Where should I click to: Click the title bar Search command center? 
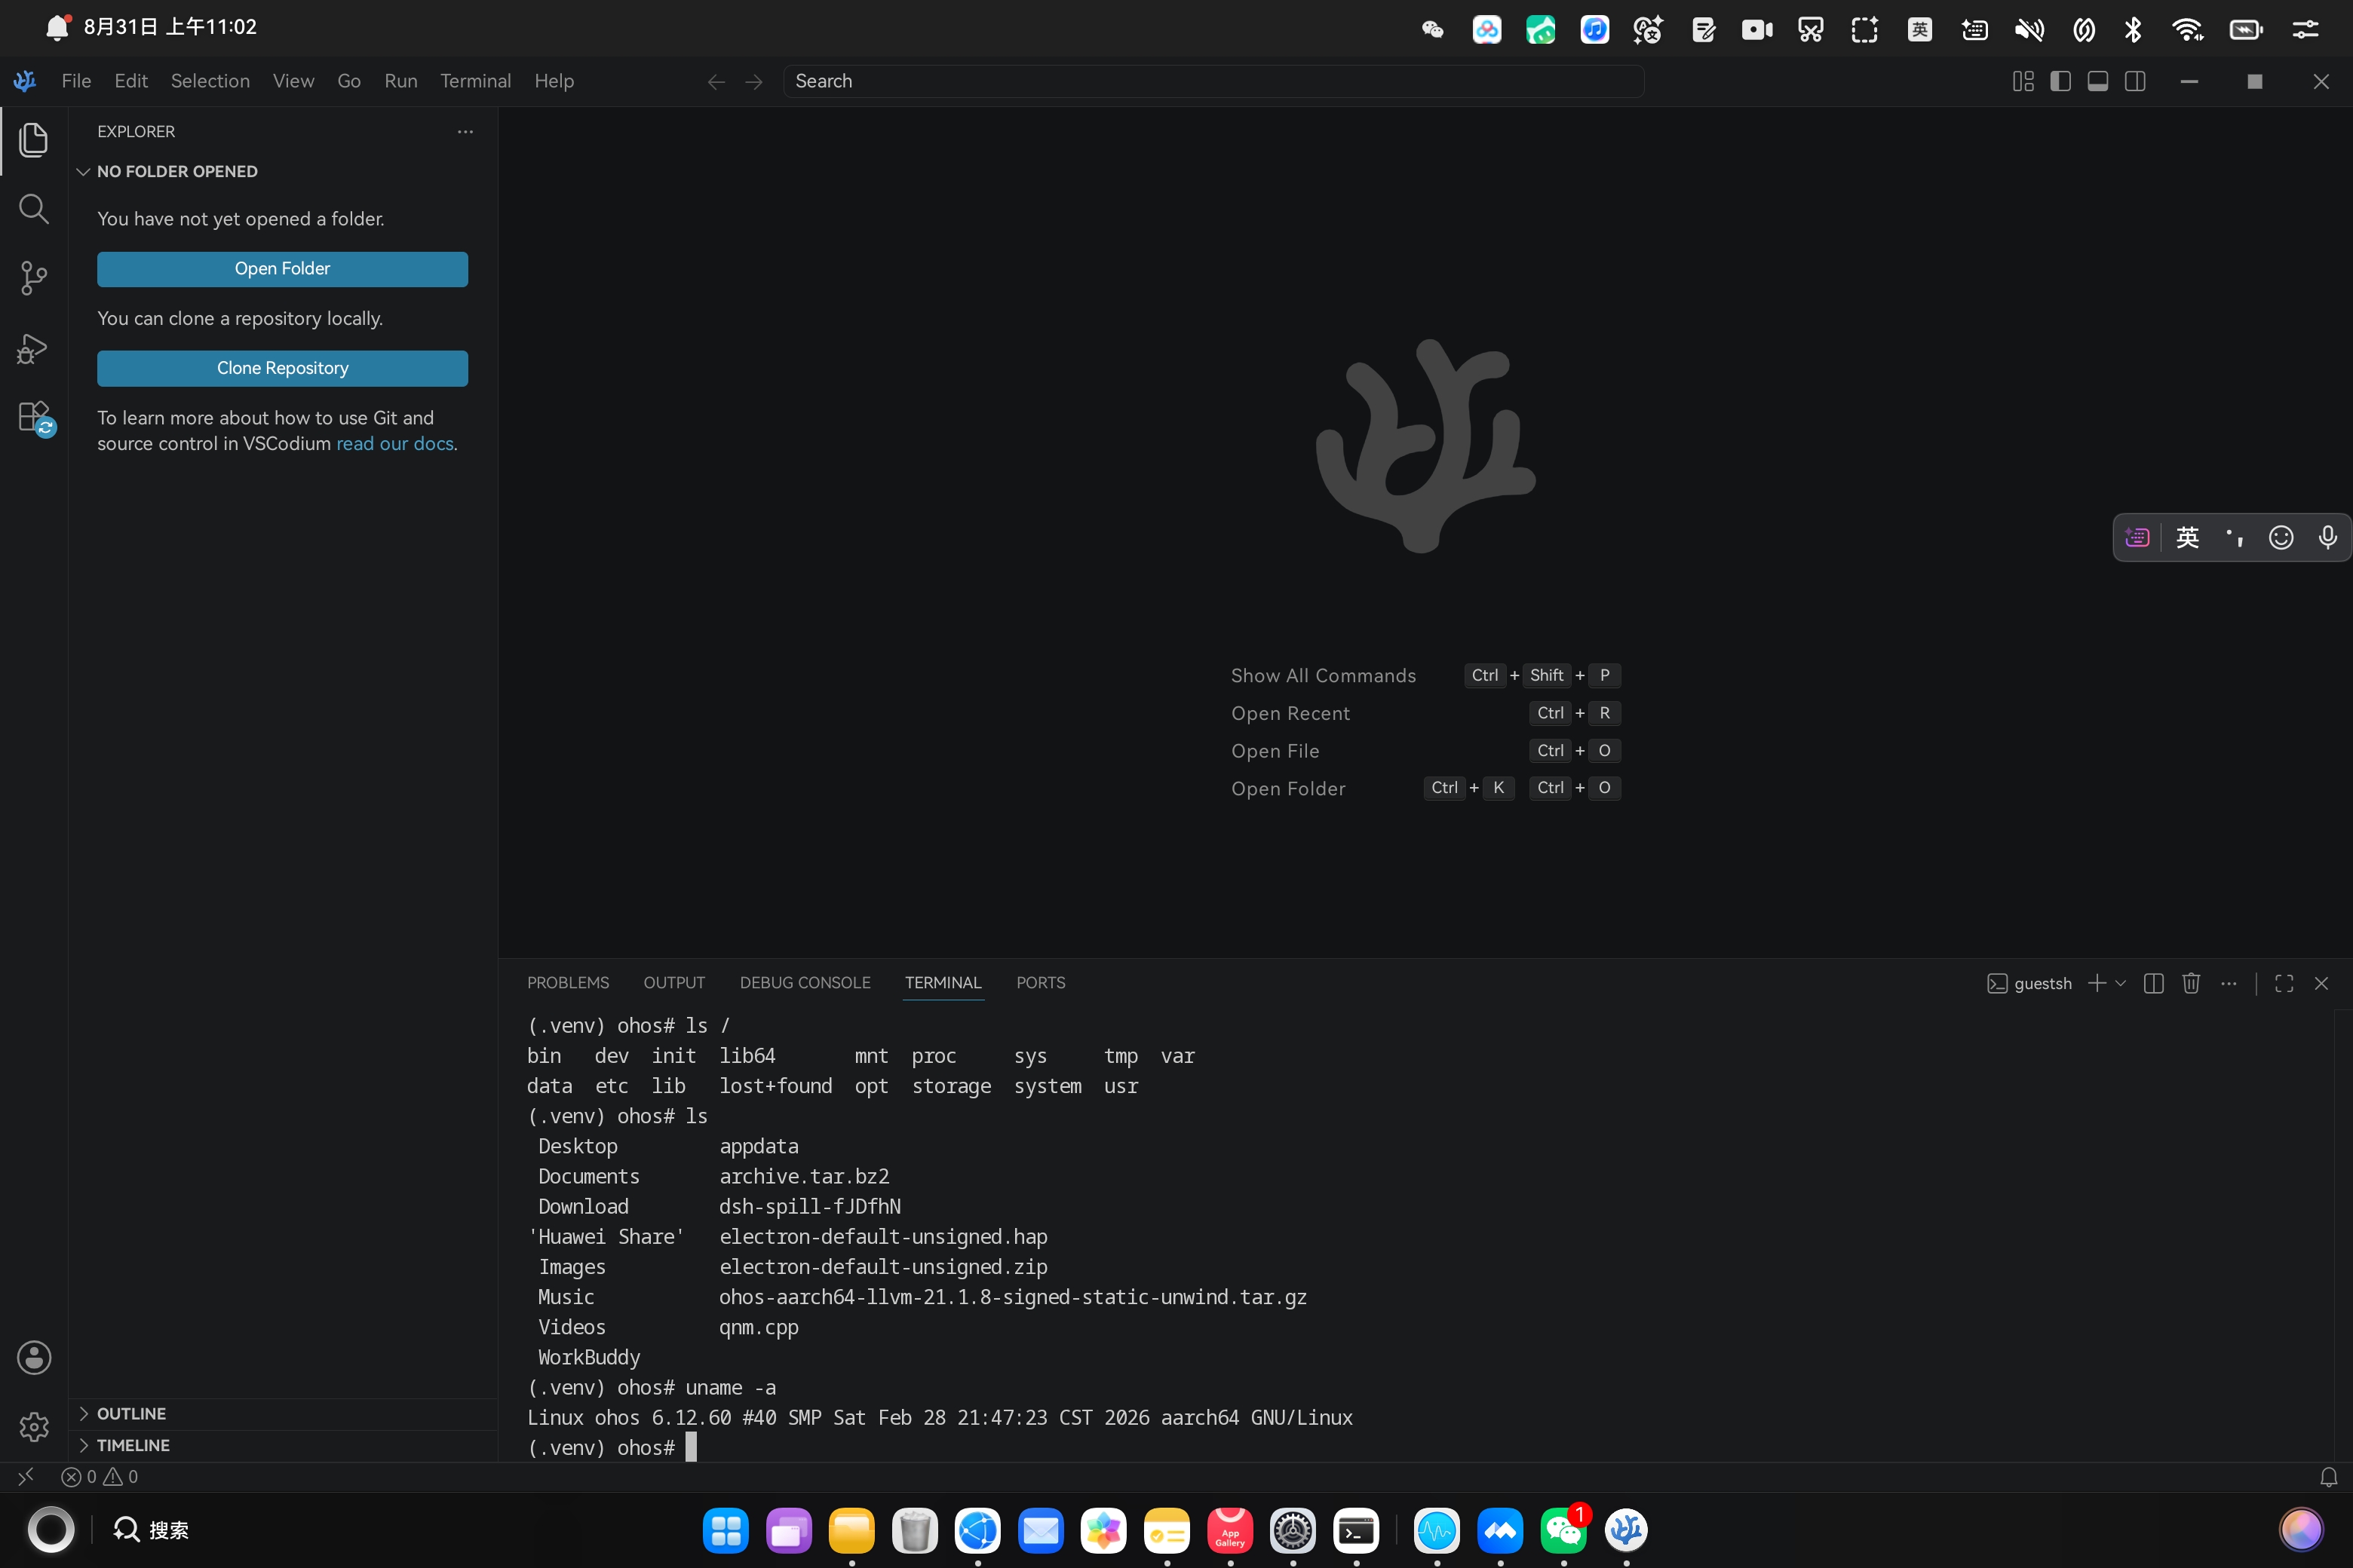click(x=1213, y=82)
